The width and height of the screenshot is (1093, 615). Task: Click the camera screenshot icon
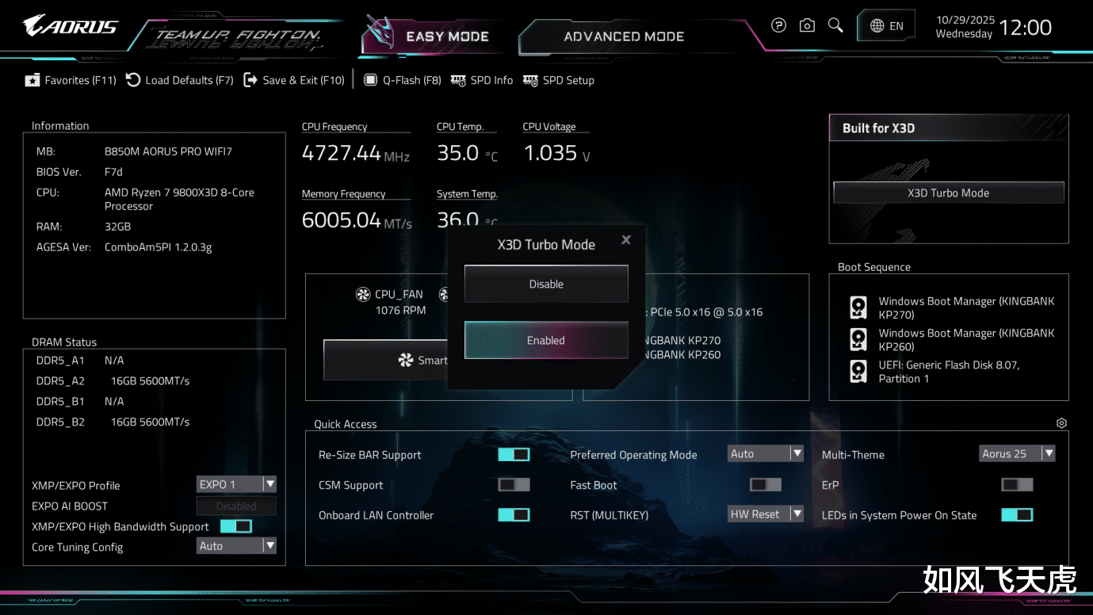tap(807, 25)
